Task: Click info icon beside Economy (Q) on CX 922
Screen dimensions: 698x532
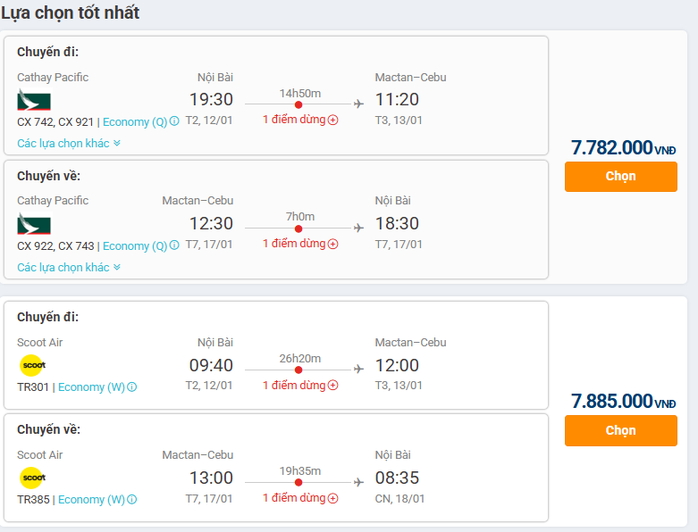Action: (174, 245)
